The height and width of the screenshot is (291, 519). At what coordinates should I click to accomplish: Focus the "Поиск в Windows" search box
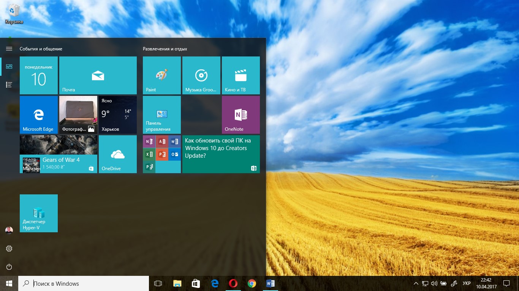point(84,283)
